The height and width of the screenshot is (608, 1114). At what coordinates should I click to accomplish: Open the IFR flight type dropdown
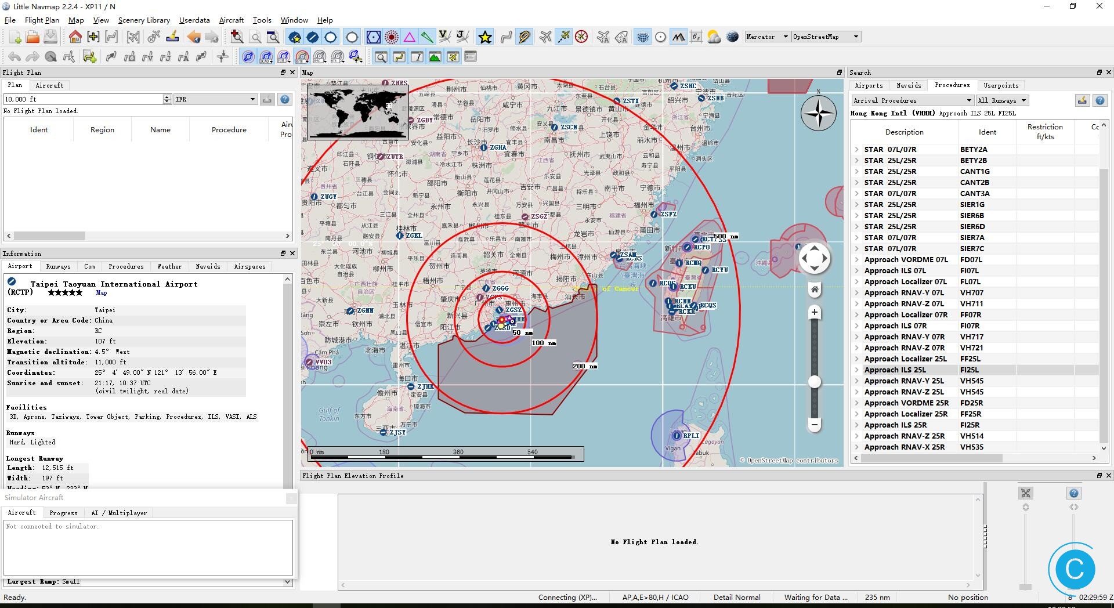click(x=215, y=99)
